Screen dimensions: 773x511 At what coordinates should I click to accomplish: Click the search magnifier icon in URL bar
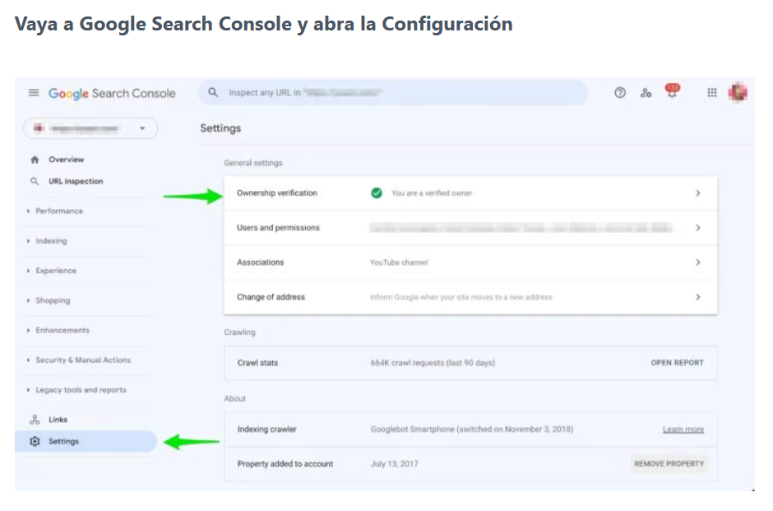[x=213, y=92]
